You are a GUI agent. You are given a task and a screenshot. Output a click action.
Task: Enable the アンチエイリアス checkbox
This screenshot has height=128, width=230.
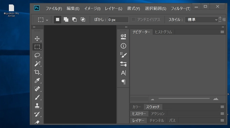click(133, 20)
